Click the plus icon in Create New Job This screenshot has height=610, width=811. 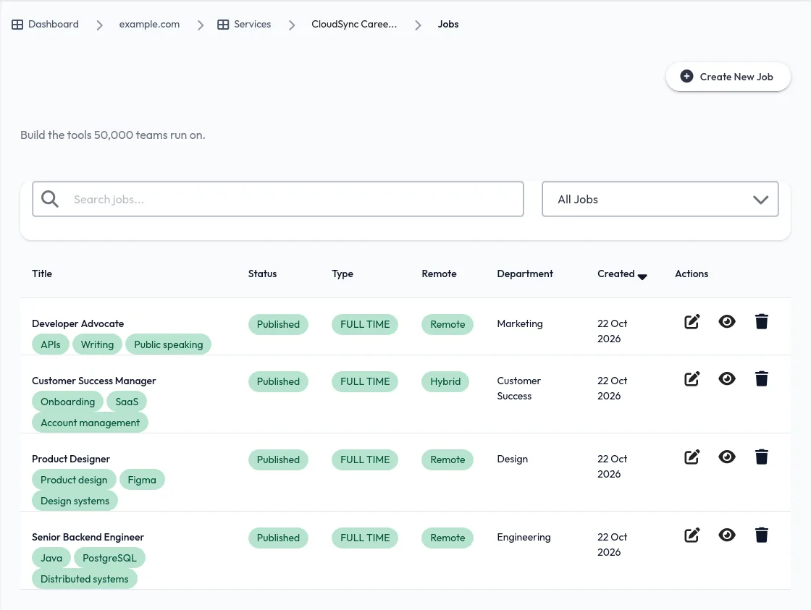point(686,77)
